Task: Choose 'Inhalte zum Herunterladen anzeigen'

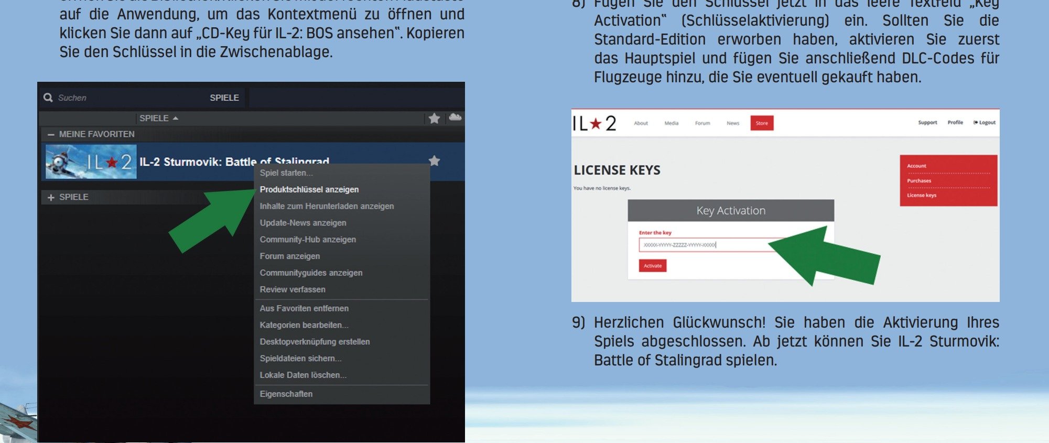Action: (327, 207)
